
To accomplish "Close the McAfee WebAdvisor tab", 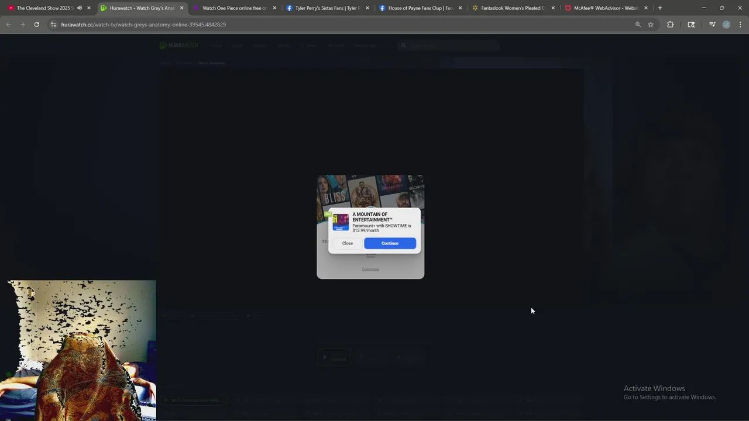I will (646, 8).
